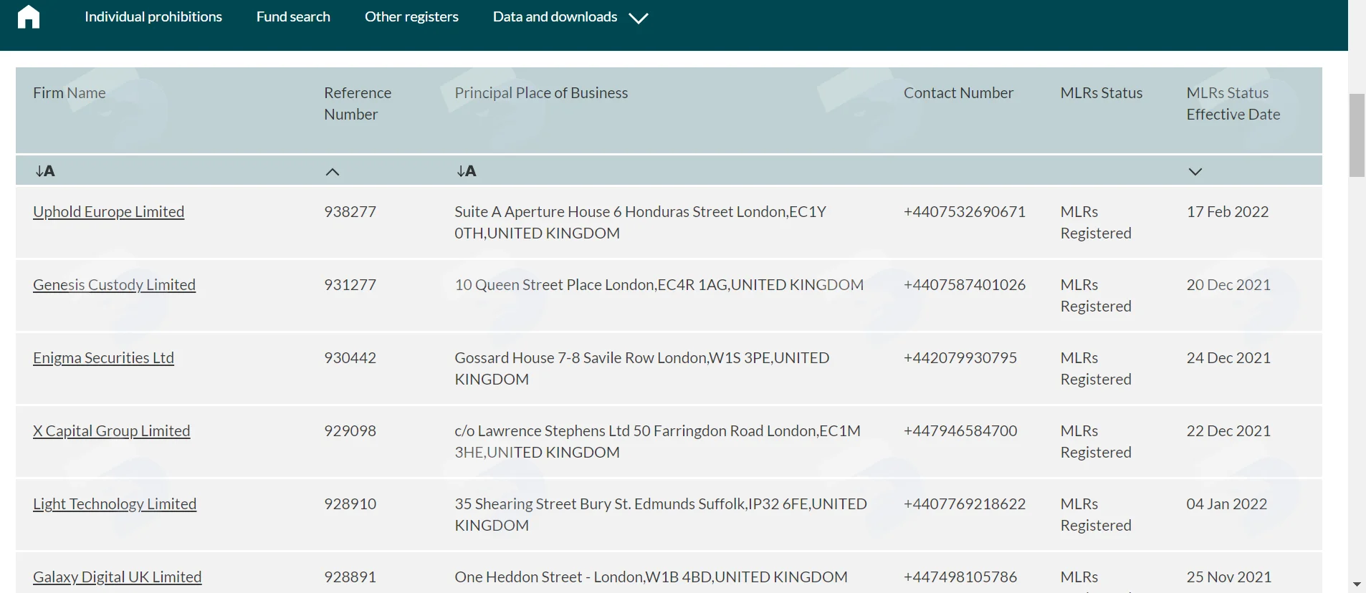The image size is (1366, 593).
Task: Open Genesis Custody Limited firm link
Action: [x=114, y=285]
